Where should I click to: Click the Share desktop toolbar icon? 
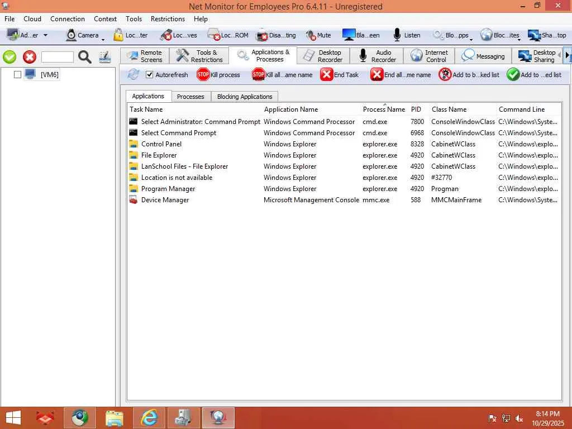535,35
